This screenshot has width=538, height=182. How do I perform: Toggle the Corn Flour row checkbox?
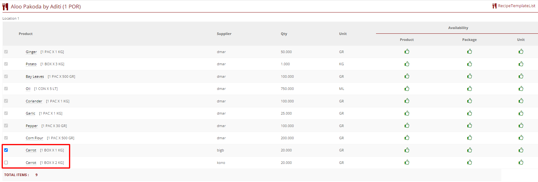(x=6, y=138)
